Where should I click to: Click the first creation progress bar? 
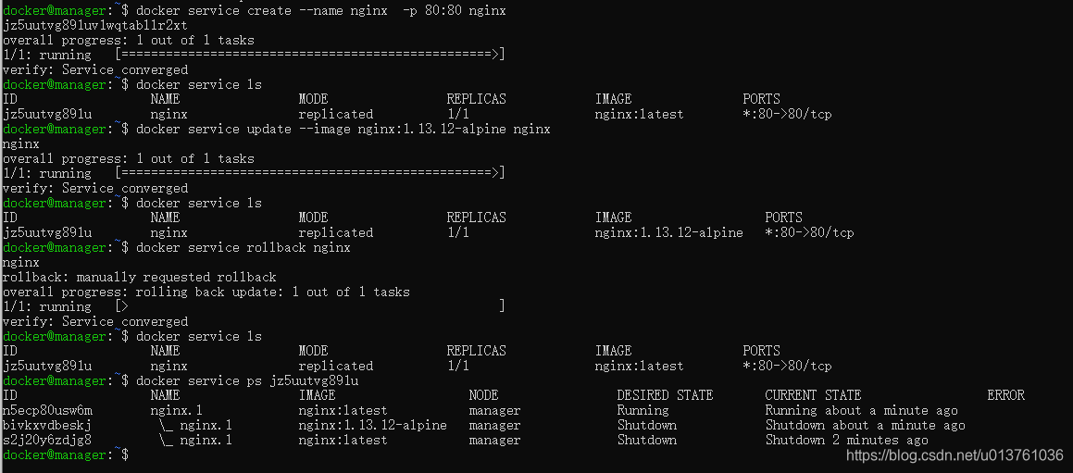pos(310,55)
